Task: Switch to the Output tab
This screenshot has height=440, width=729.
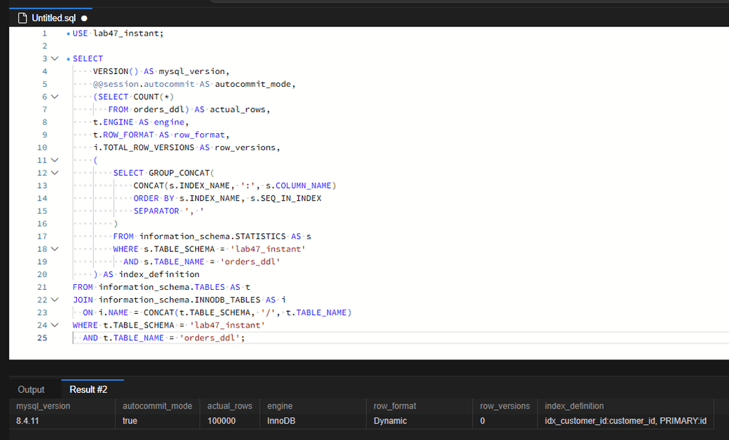Action: pos(31,389)
